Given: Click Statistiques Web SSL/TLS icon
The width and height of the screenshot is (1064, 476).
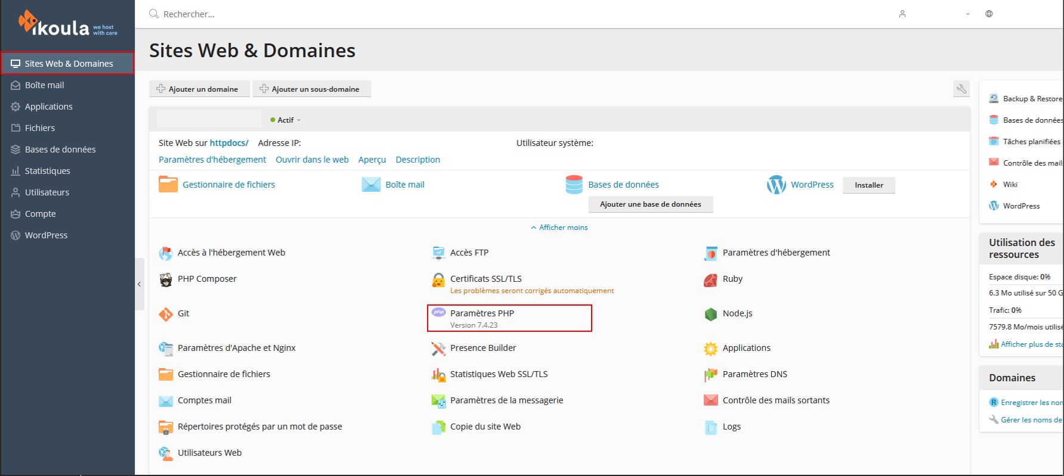Looking at the screenshot, I should [x=438, y=375].
